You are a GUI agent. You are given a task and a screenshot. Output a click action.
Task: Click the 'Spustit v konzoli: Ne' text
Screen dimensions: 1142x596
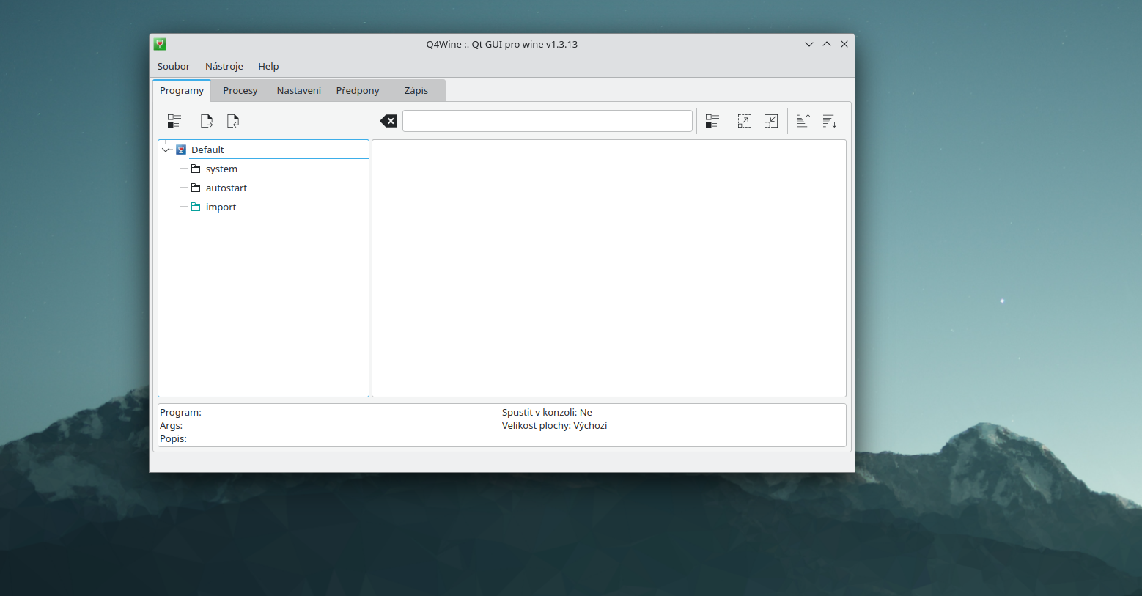(x=547, y=412)
